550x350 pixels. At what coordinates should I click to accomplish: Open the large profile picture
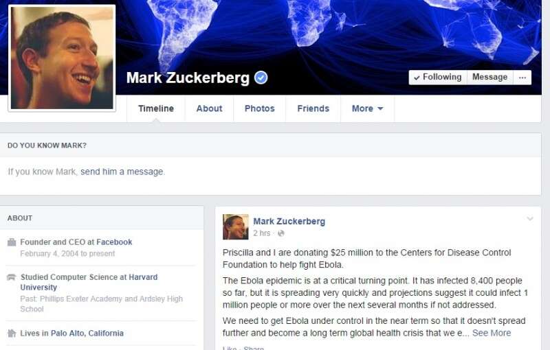coord(62,58)
